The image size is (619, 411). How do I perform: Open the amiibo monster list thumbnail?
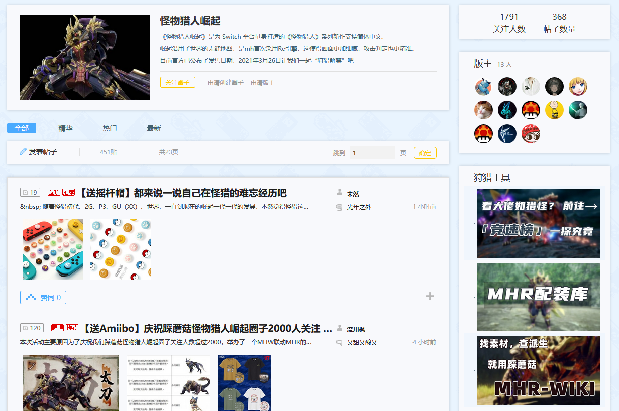(x=168, y=383)
